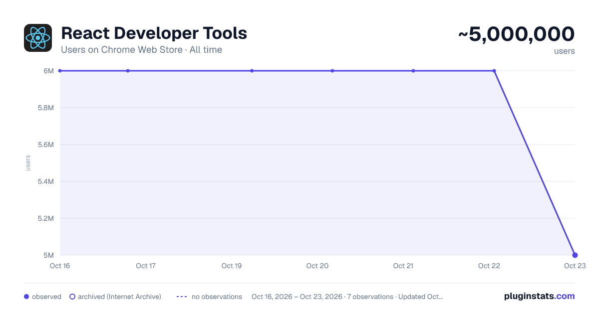The width and height of the screenshot is (599, 314).
Task: Select the data point after Oct 21
Action: click(413, 71)
